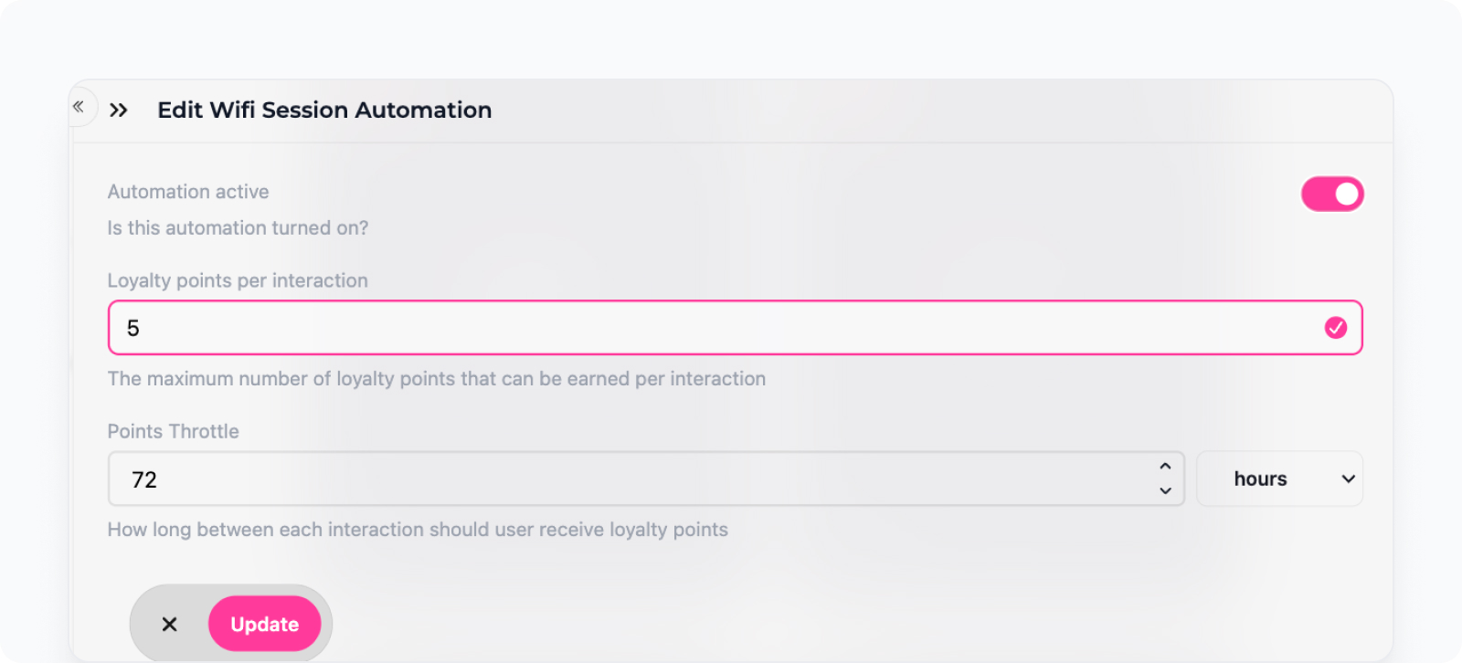This screenshot has height=663, width=1462.
Task: Open the hours time unit dropdown
Action: pyautogui.click(x=1279, y=479)
